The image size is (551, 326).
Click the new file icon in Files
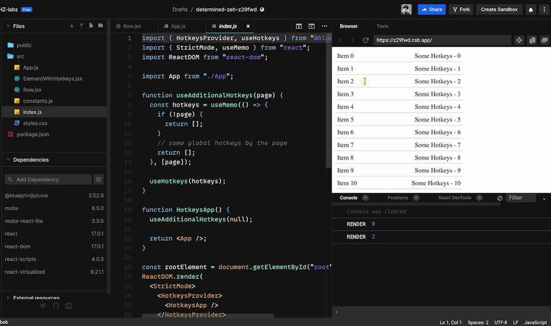91,26
